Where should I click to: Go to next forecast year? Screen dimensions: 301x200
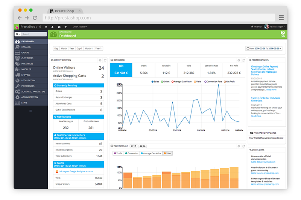(x=144, y=146)
